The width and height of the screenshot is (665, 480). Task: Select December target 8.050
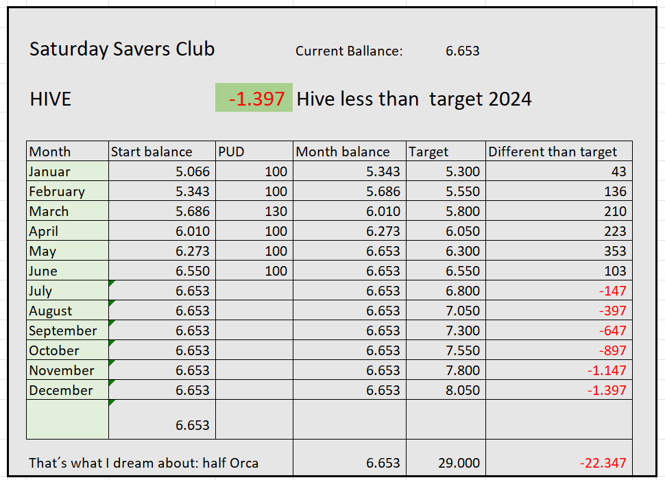pos(446,391)
